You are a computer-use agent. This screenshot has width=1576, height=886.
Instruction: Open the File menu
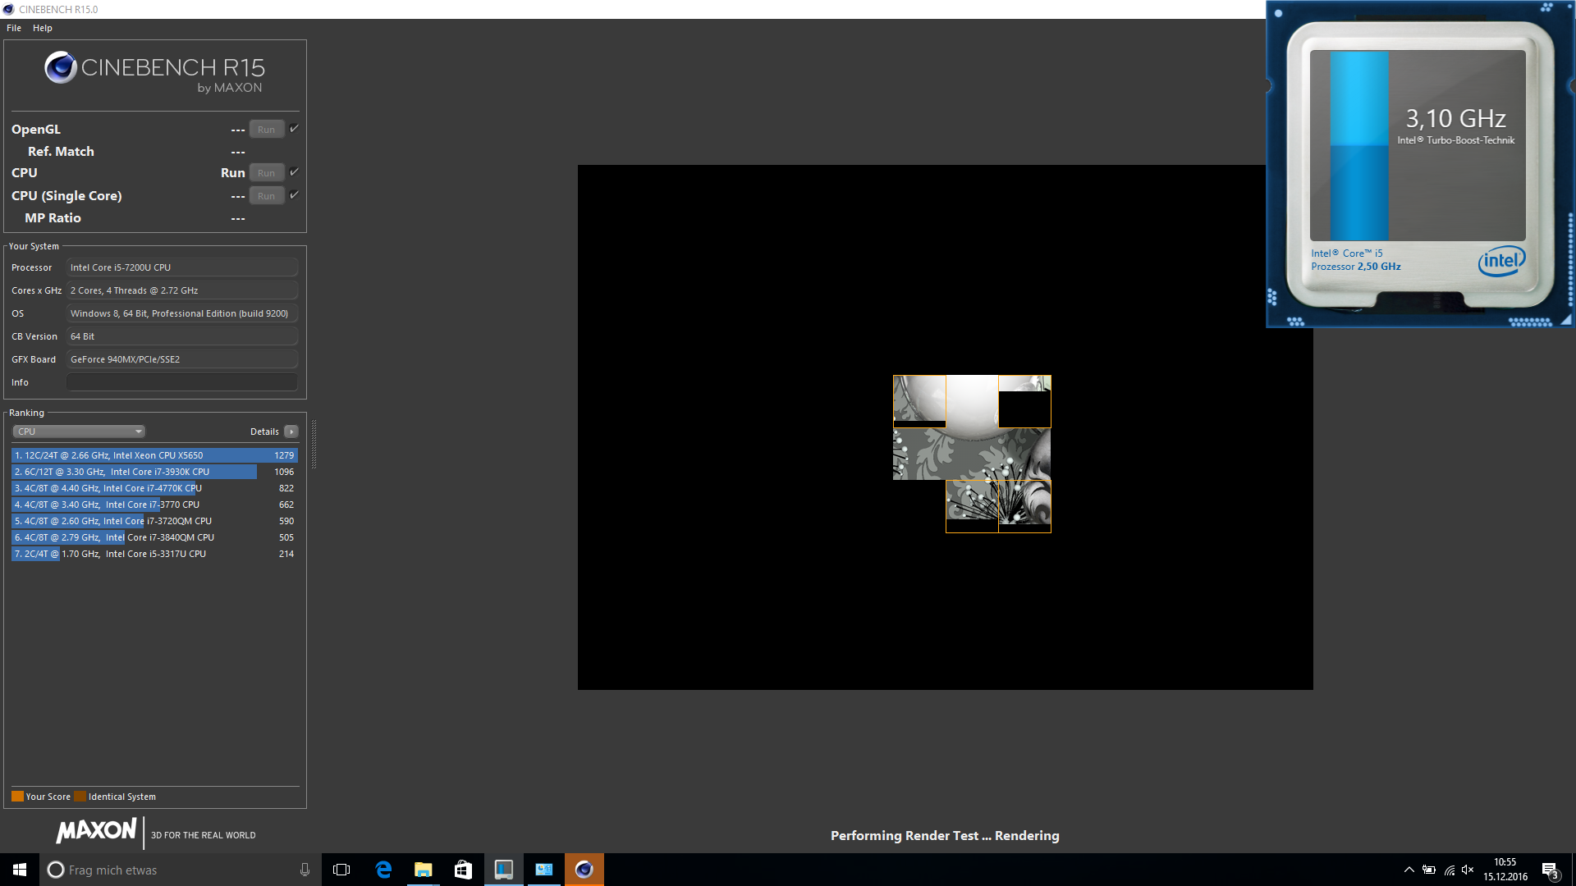[x=14, y=28]
